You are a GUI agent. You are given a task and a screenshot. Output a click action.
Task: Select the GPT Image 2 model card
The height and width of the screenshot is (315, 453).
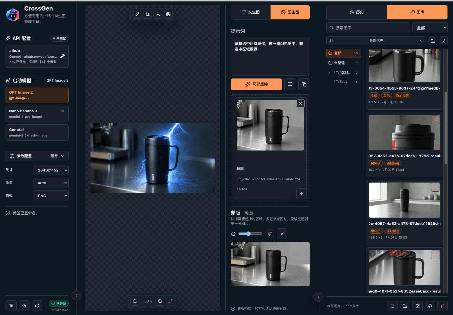point(37,95)
